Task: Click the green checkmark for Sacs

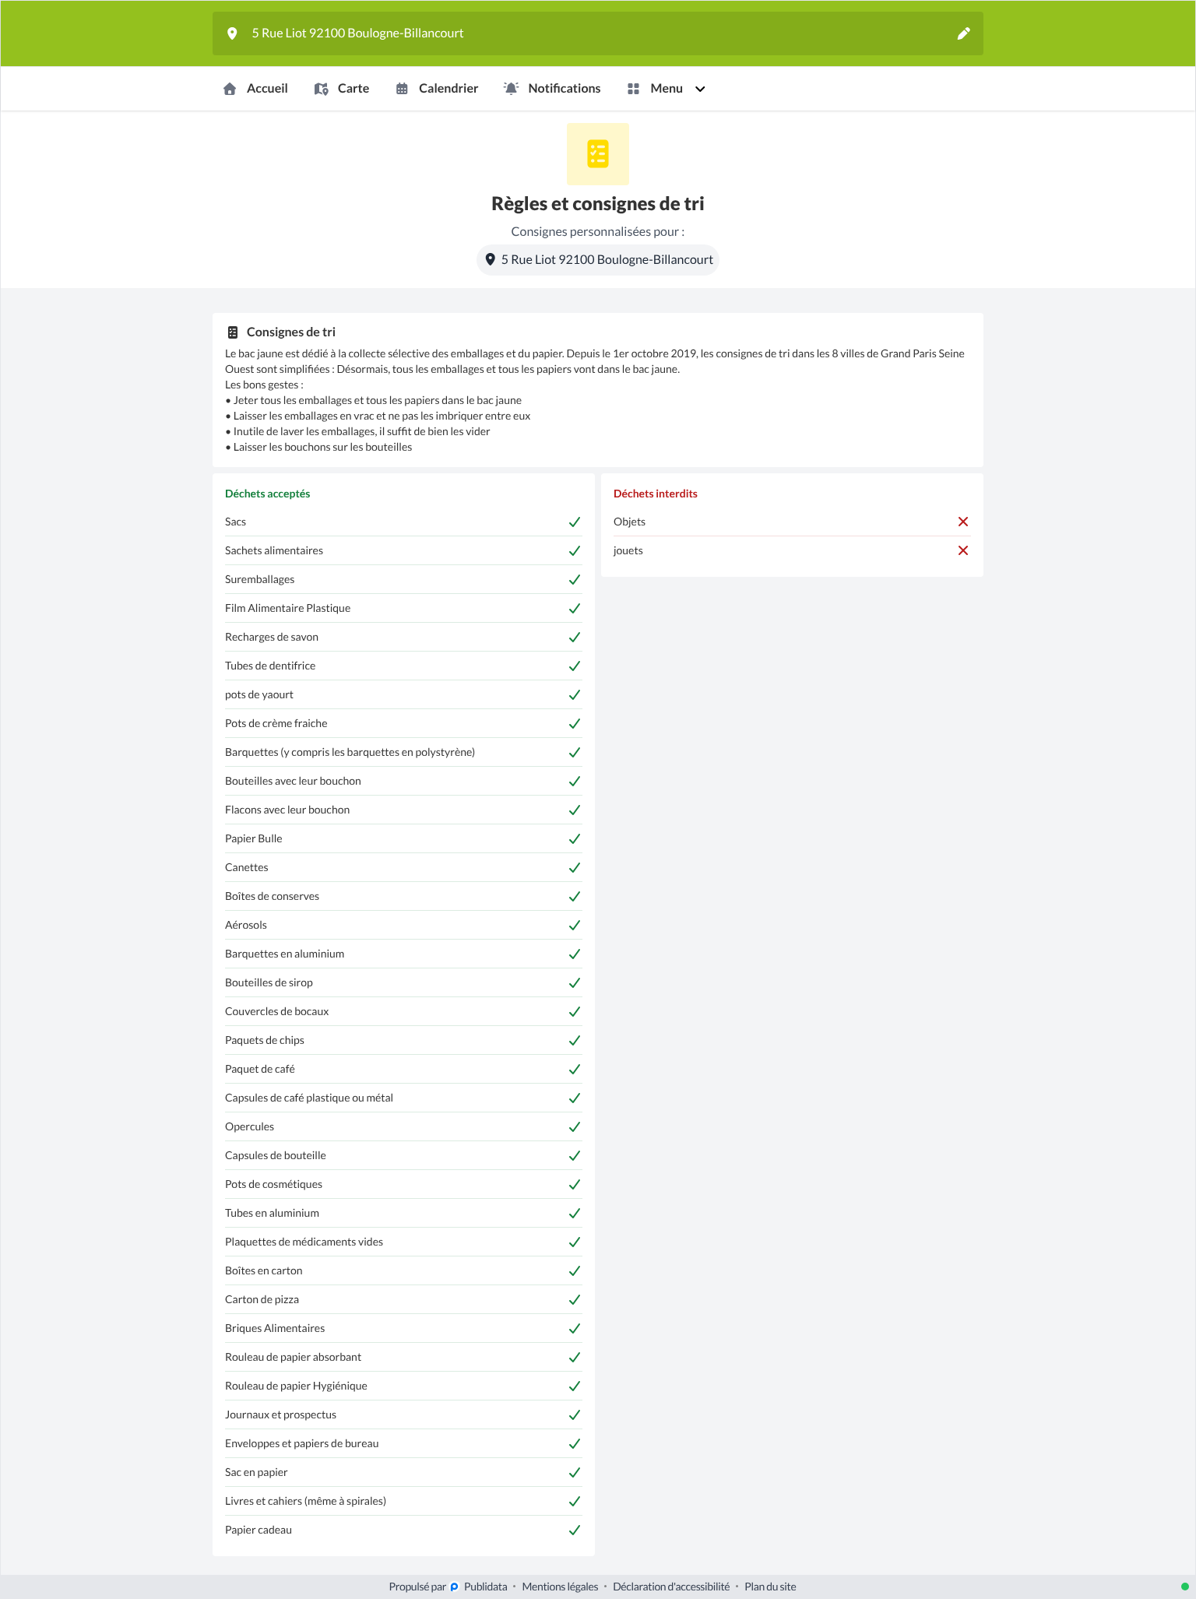Action: point(575,522)
